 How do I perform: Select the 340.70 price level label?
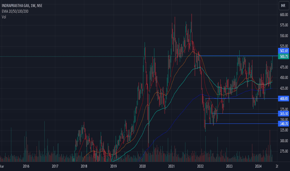click(284, 124)
